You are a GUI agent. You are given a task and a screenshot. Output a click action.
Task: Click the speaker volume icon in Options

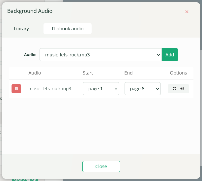coord(182,89)
